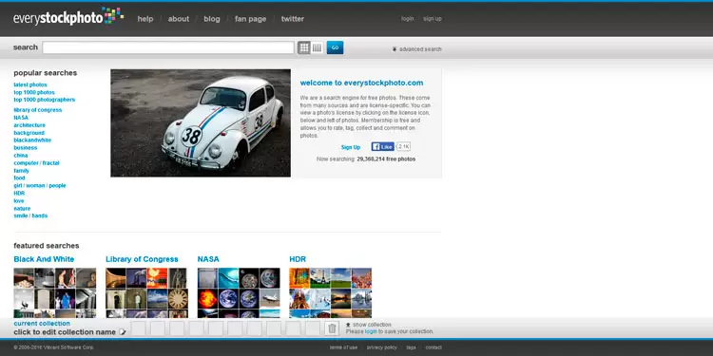Select library of congress popular search
This screenshot has width=713, height=356.
point(38,110)
